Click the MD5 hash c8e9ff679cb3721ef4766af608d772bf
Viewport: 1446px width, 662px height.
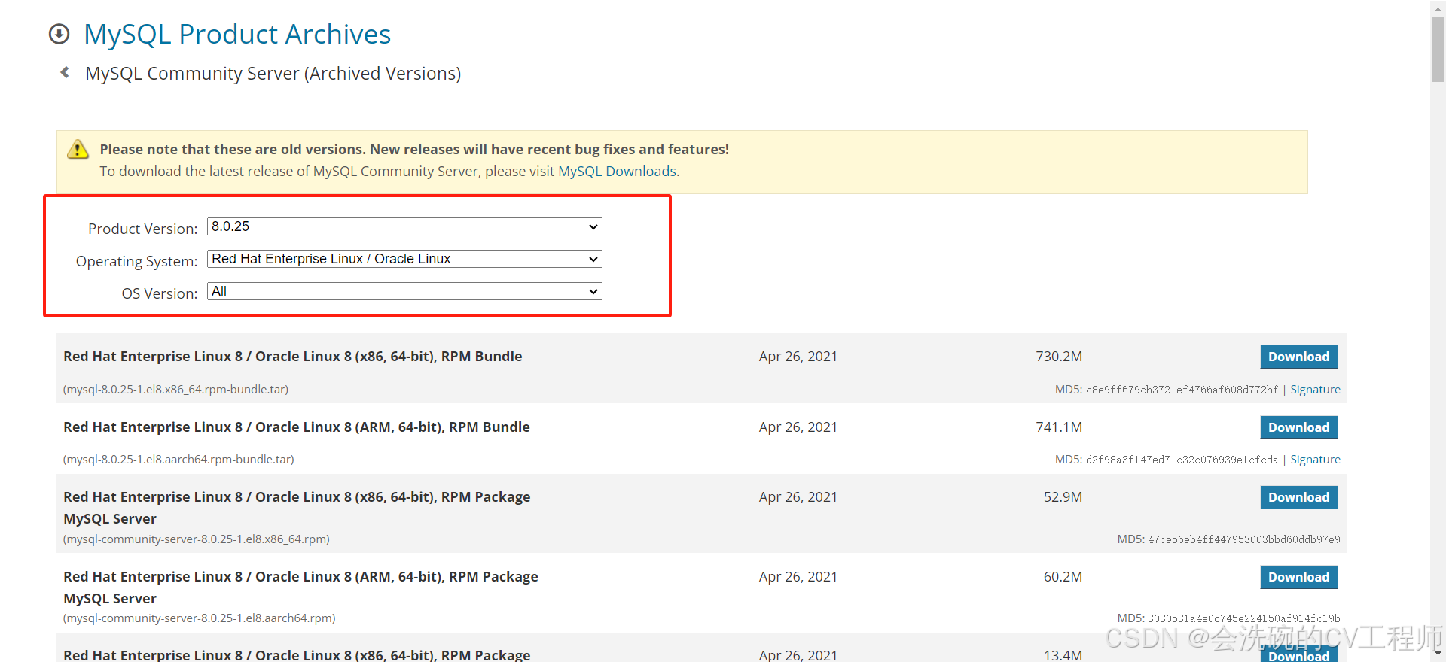pos(1182,390)
